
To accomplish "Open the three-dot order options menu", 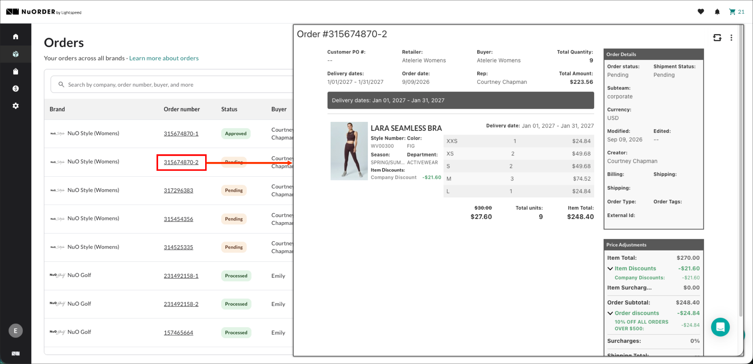I will pos(731,37).
